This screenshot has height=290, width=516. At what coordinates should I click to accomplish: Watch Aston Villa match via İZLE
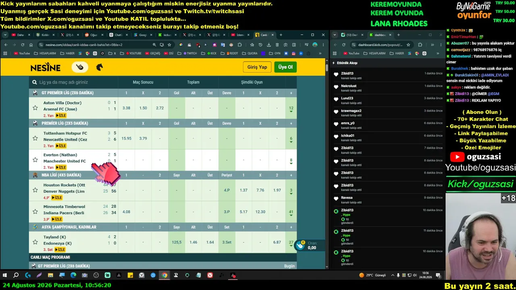(x=61, y=116)
